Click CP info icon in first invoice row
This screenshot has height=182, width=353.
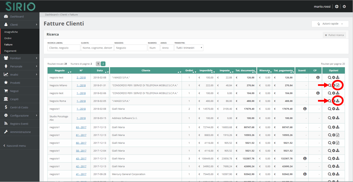coord(318,78)
